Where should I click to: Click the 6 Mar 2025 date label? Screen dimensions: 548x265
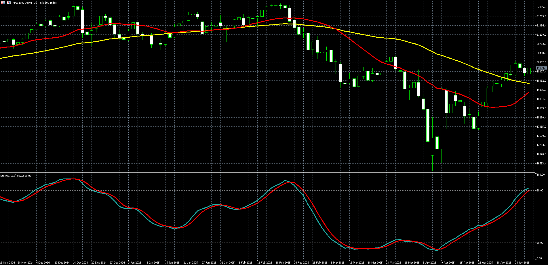pyautogui.click(x=338, y=263)
